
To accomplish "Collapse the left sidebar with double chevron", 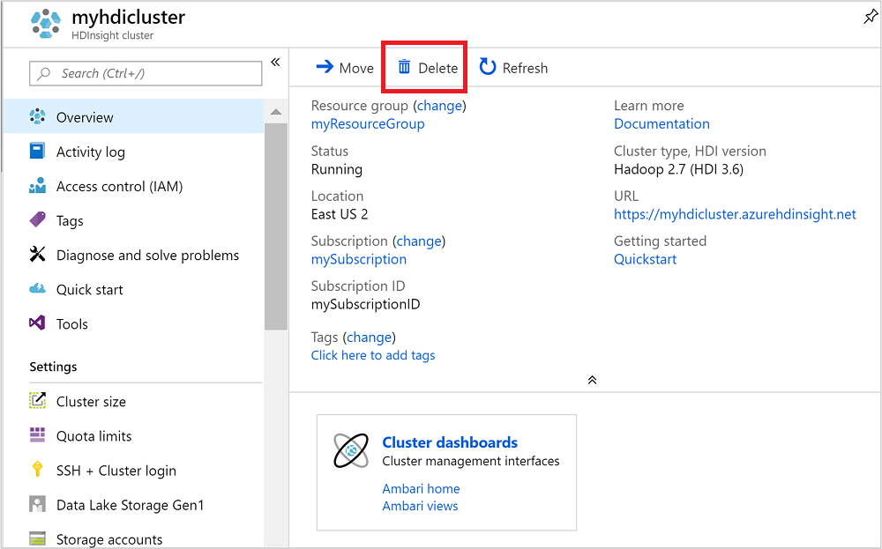I will (x=275, y=62).
